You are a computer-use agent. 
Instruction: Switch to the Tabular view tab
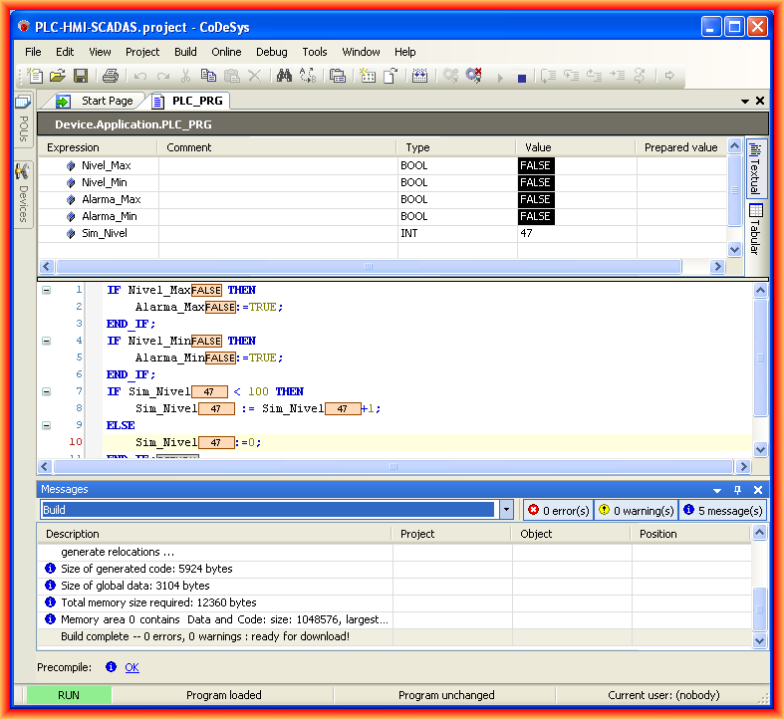pyautogui.click(x=755, y=230)
